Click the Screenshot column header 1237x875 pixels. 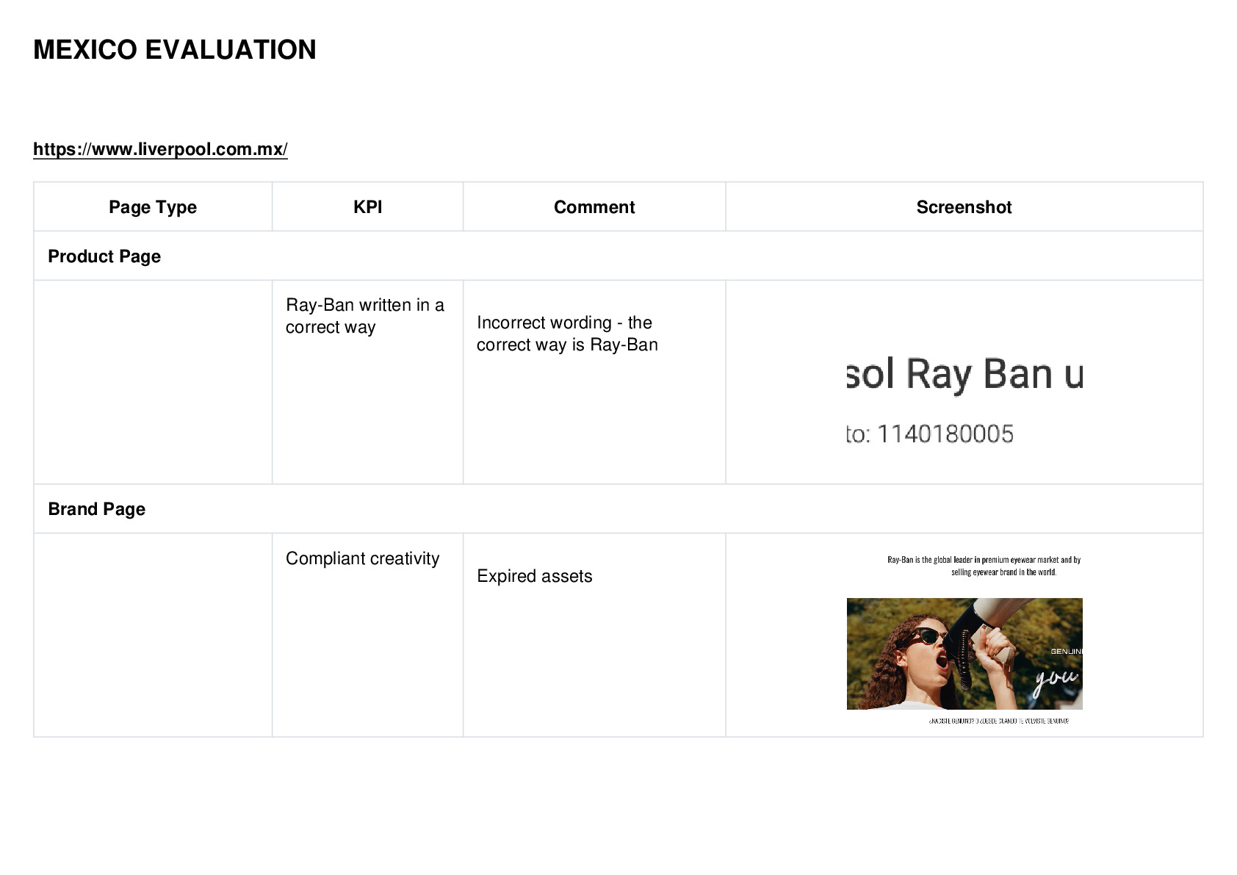tap(964, 207)
